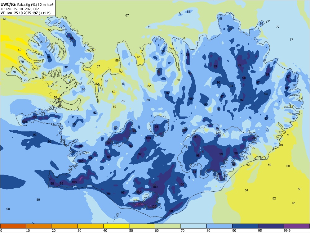310x233 pixels.
Task: Click the 'VT: Lau. 25.10.2025 19Z (+19 h)' line
Action: pyautogui.click(x=25, y=13)
